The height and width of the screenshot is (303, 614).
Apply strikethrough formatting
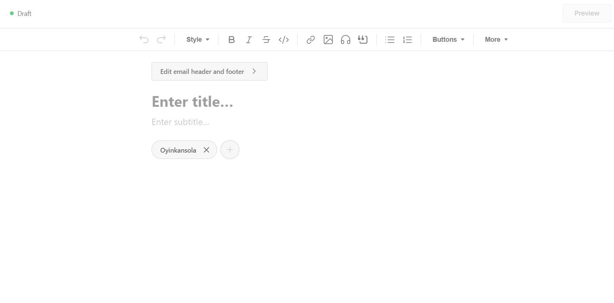click(x=266, y=40)
